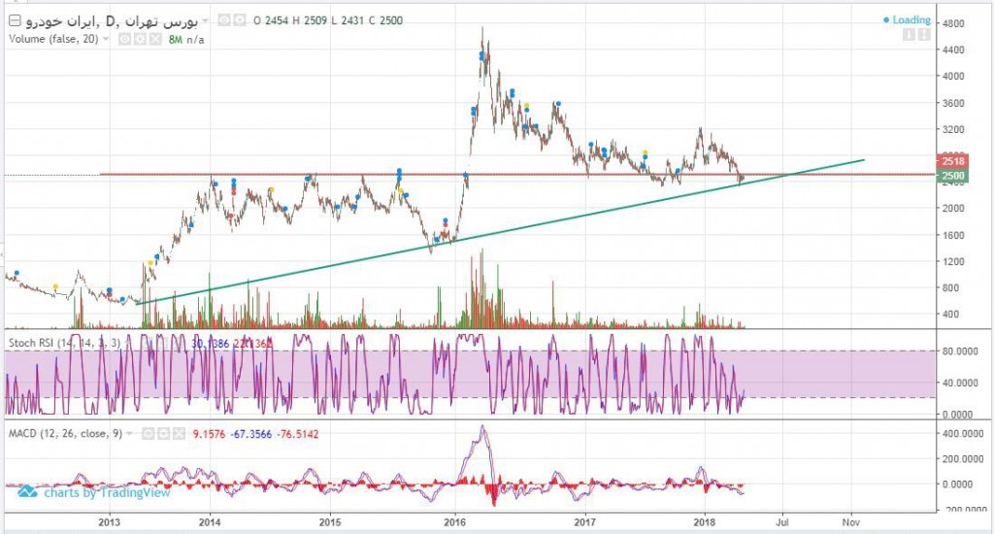Image resolution: width=994 pixels, height=534 pixels.
Task: Open MACD indicator settings gear
Action: [x=163, y=434]
